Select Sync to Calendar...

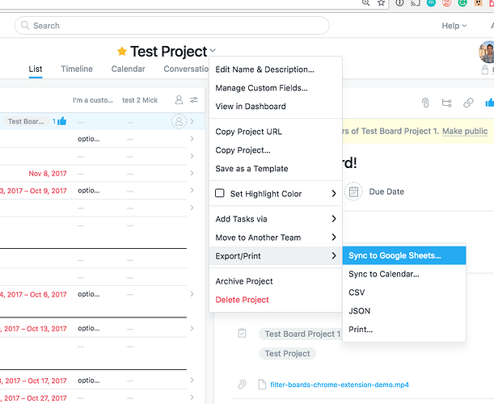pos(404,274)
